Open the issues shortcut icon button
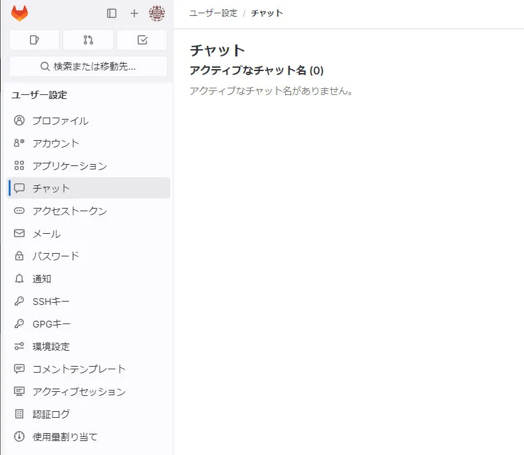 pyautogui.click(x=35, y=40)
